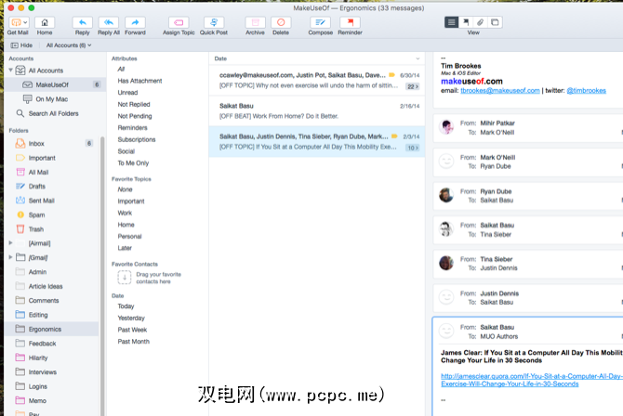Screen dimensions: 623x416
Task: Open the Quick Post tool
Action: [x=214, y=22]
